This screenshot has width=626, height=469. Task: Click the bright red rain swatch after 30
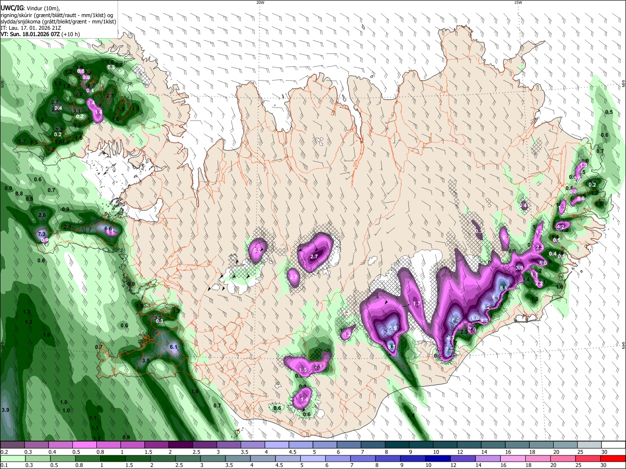tap(613, 459)
